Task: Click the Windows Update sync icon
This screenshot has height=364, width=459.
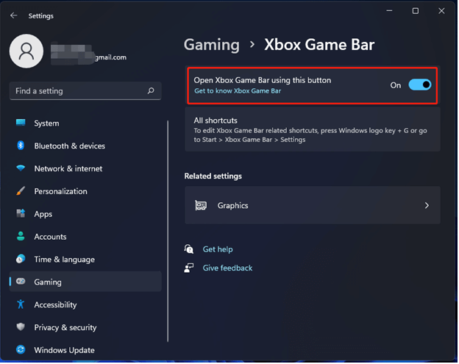Action: [x=21, y=350]
